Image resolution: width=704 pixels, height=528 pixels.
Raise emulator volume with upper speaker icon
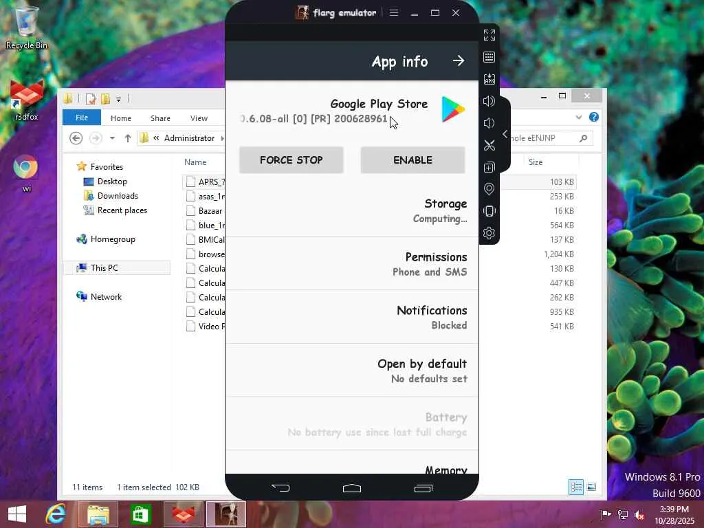click(x=489, y=101)
